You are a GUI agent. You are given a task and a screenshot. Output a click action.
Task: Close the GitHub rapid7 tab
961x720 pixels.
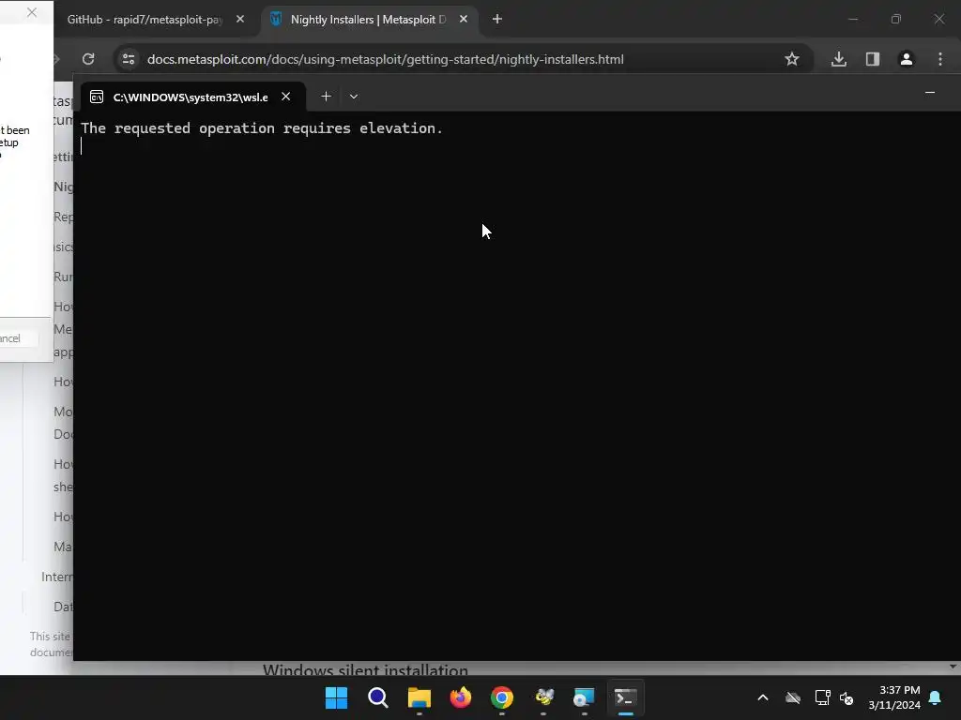(x=240, y=19)
